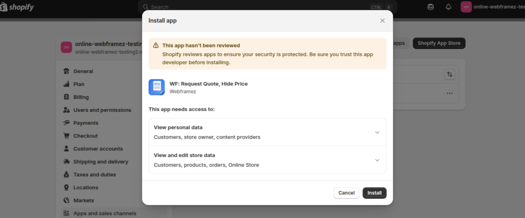Screen dimensions: 525x218
Task: Click the warning triangle icon in banner
Action: pos(156,46)
